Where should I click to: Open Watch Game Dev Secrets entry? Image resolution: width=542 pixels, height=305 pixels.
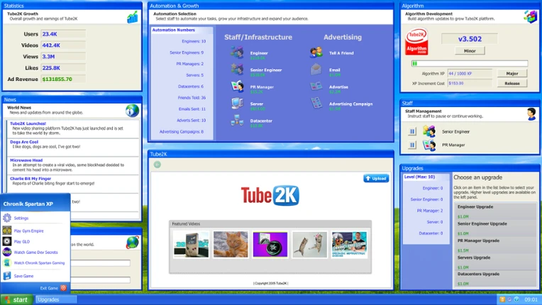click(x=35, y=252)
